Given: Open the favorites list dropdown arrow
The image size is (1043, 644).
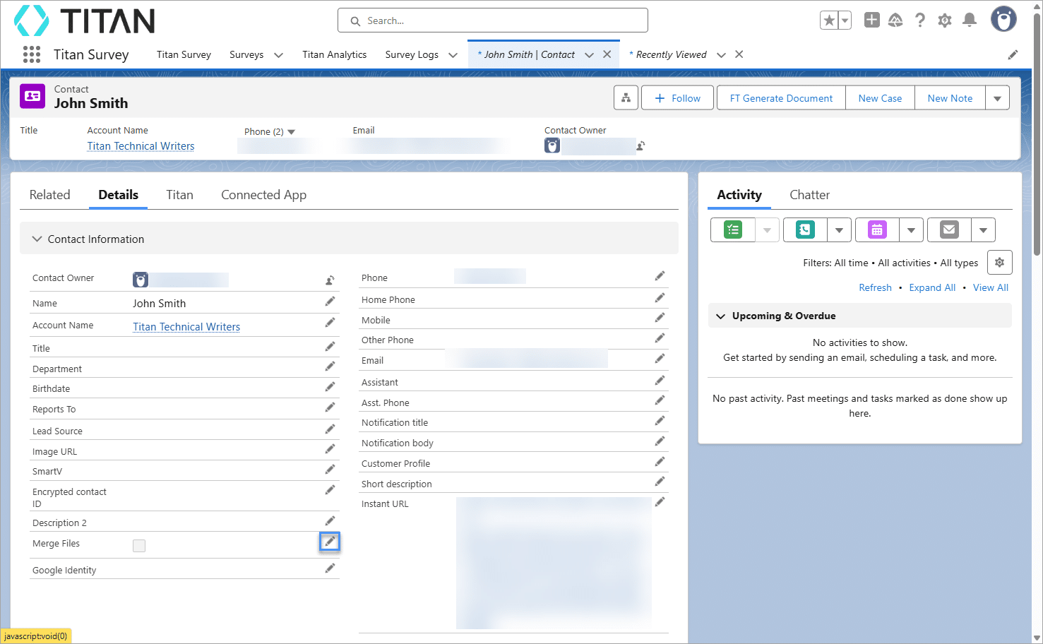Looking at the screenshot, I should point(845,20).
